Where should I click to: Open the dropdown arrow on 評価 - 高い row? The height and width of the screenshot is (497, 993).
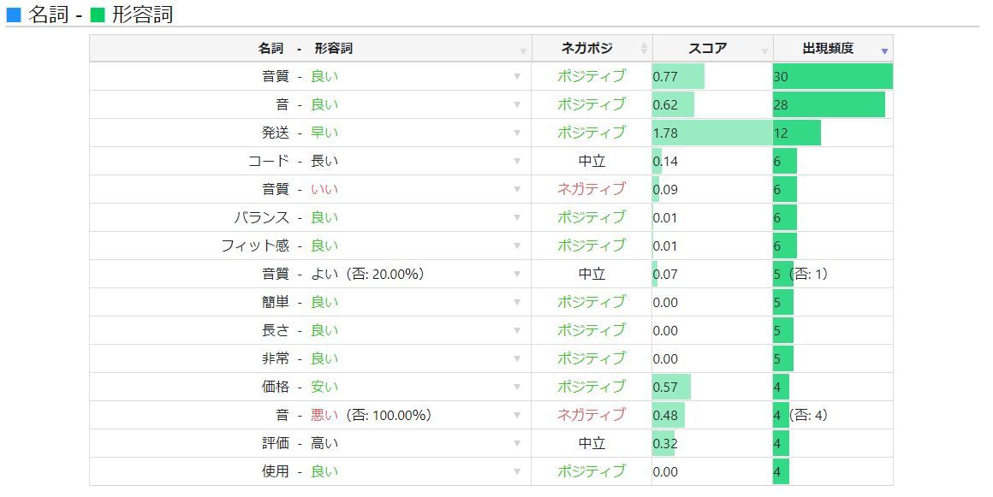click(x=517, y=443)
